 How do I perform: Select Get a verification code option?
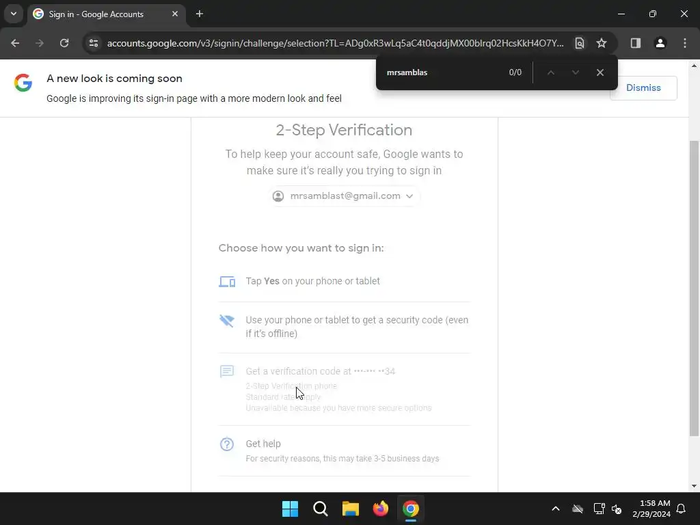(344, 389)
